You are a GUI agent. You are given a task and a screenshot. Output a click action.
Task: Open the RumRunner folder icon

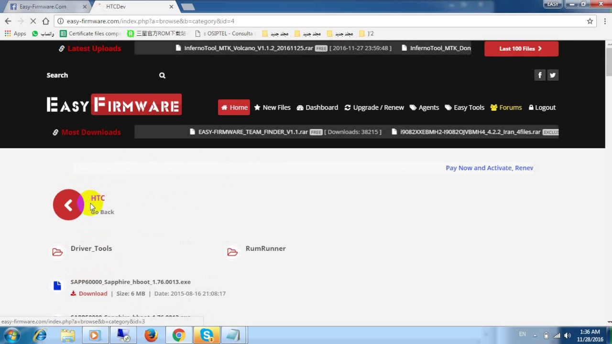click(x=232, y=252)
